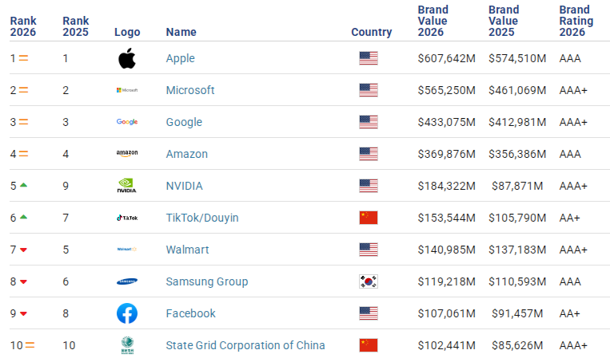The width and height of the screenshot is (610, 358).
Task: Open State Grid Corporation of China link
Action: (x=245, y=345)
